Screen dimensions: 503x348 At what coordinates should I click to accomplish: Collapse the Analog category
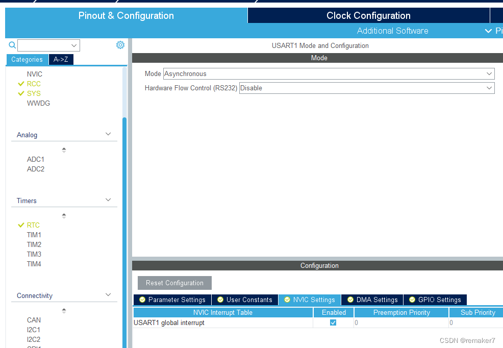point(108,134)
